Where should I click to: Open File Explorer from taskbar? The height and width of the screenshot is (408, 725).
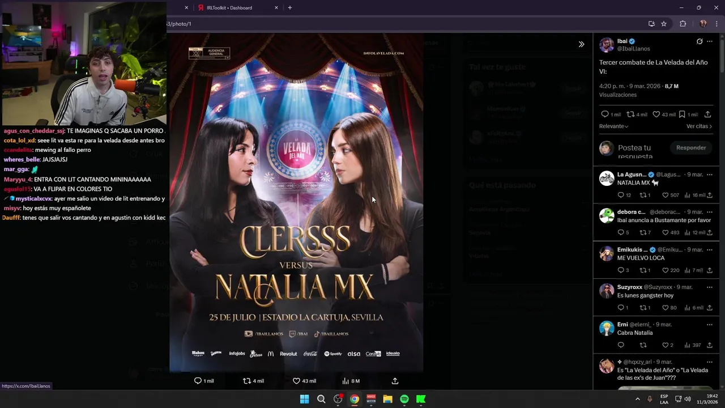[x=387, y=399]
